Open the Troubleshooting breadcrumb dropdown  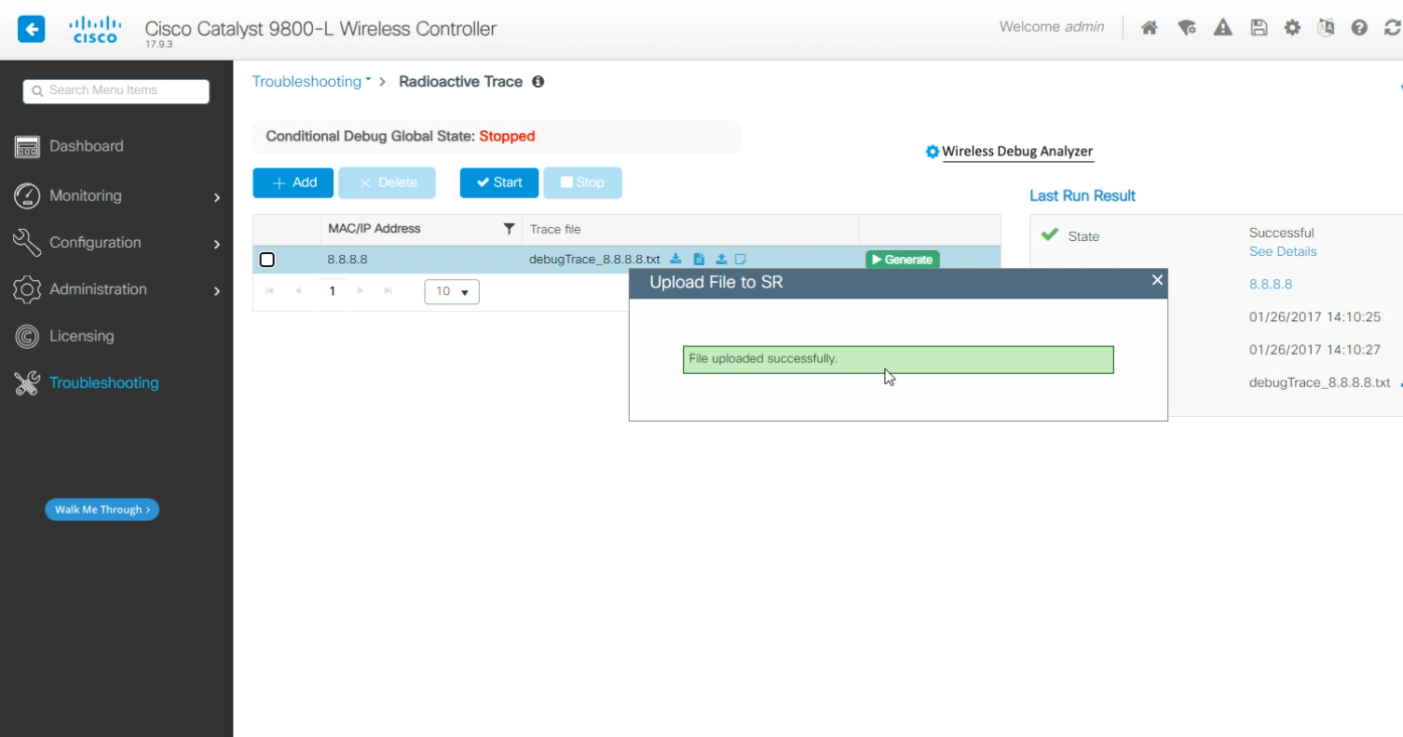312,82
